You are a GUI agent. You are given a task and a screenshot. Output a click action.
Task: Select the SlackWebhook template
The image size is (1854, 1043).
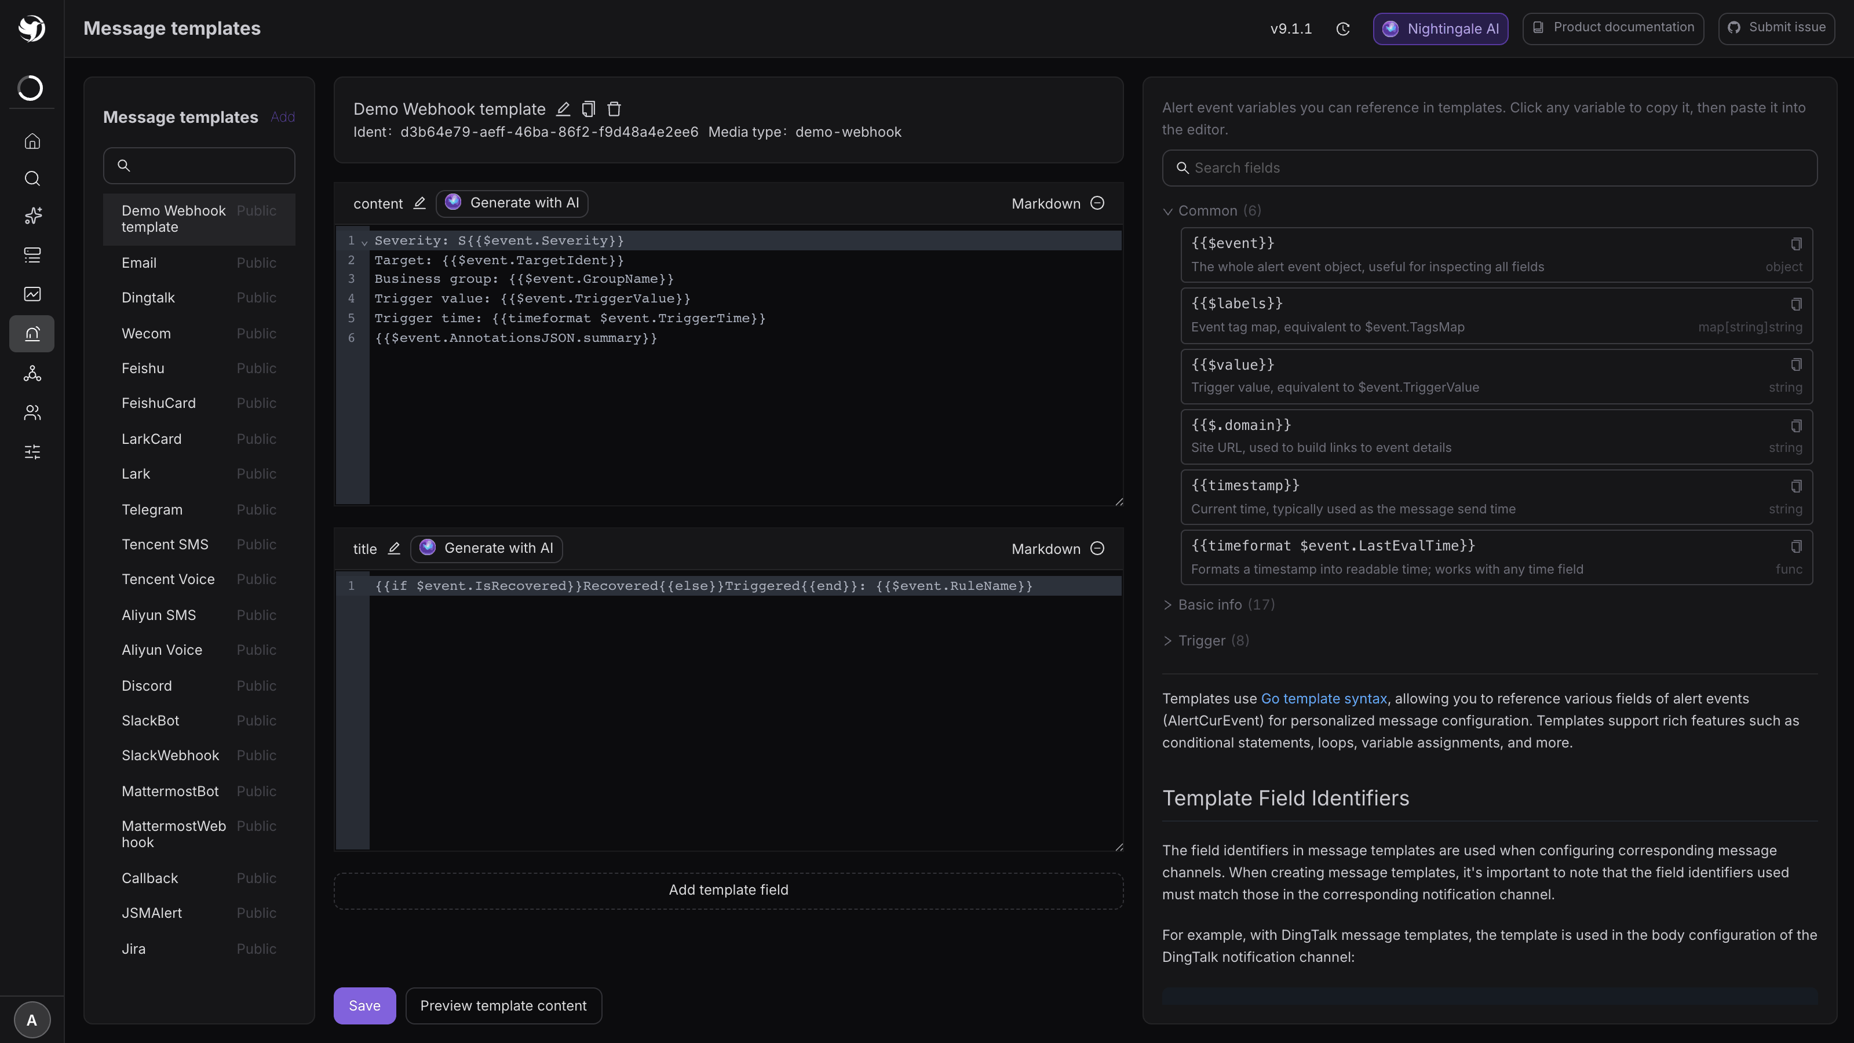point(199,756)
